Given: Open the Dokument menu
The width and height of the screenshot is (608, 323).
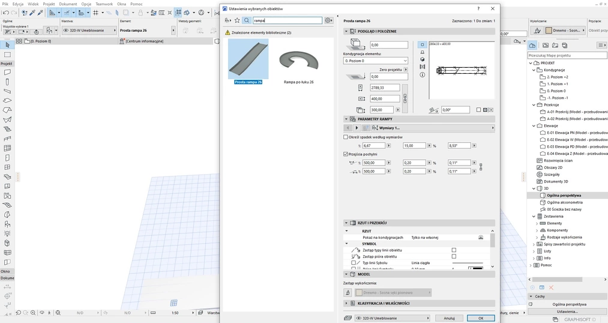Looking at the screenshot, I should [x=68, y=4].
